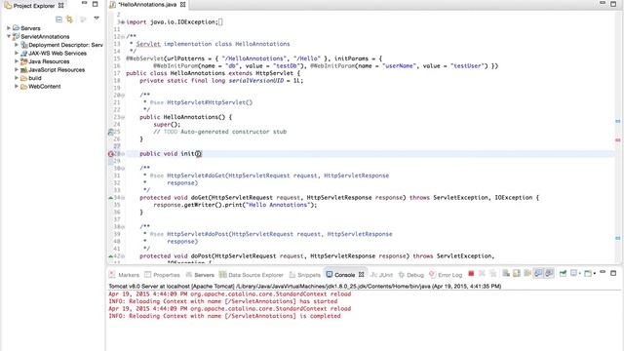This screenshot has height=351, width=624.
Task: Select Java Resources item
Action: 49,61
